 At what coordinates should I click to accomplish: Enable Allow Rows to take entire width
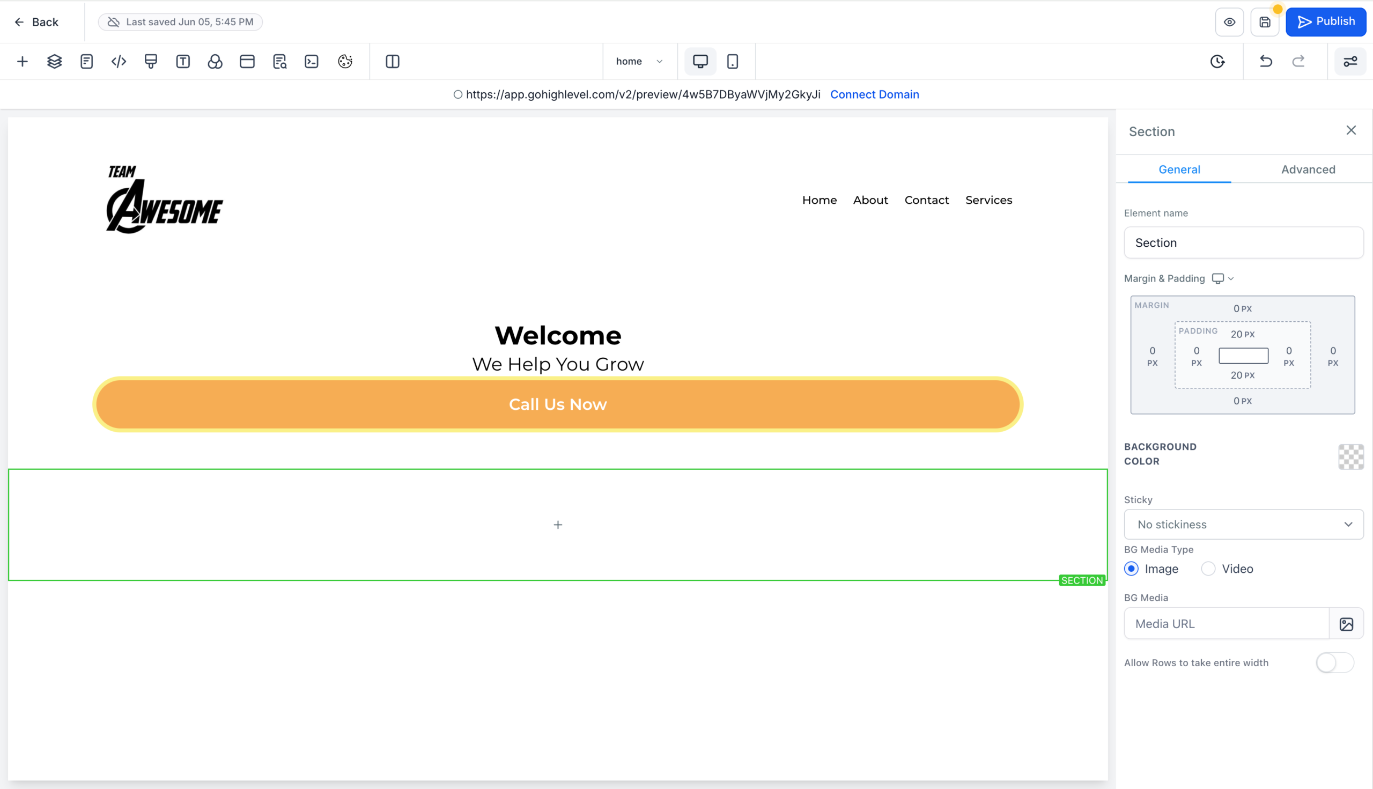[x=1335, y=662]
